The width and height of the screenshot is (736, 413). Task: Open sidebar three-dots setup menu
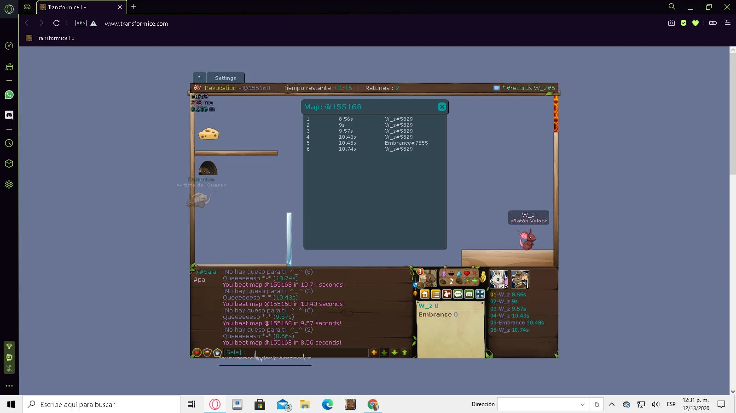[9, 386]
